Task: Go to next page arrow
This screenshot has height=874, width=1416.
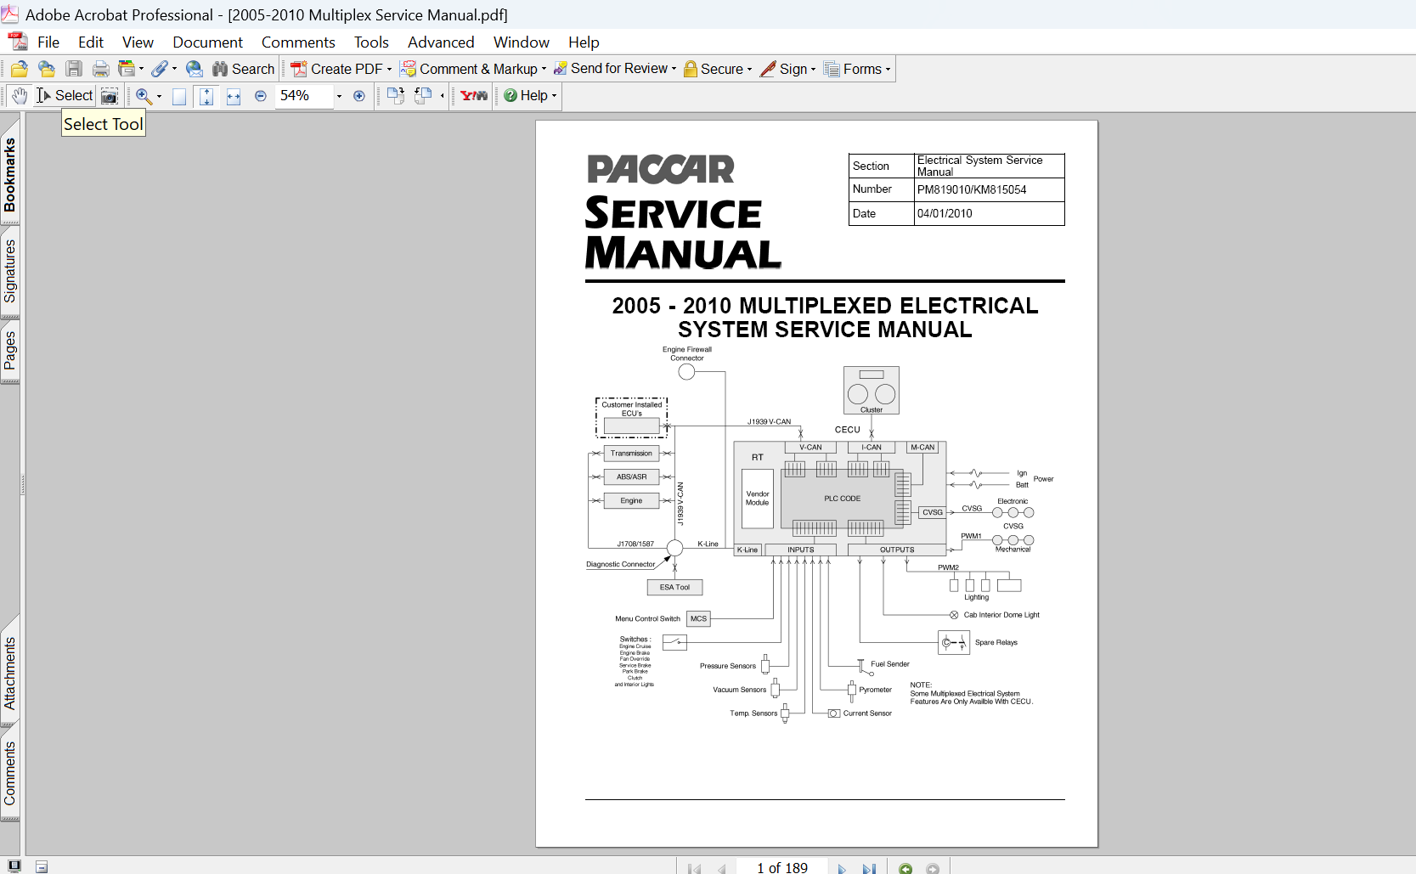Action: pos(842,868)
